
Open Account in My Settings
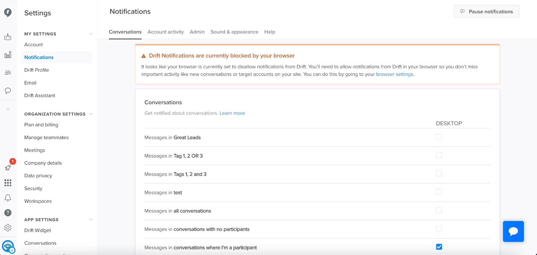pyautogui.click(x=34, y=45)
